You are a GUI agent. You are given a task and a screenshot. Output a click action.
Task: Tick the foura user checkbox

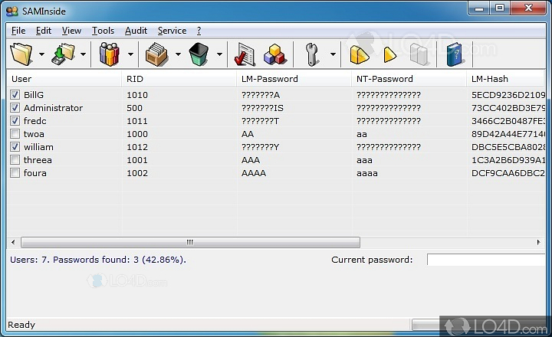pyautogui.click(x=15, y=173)
